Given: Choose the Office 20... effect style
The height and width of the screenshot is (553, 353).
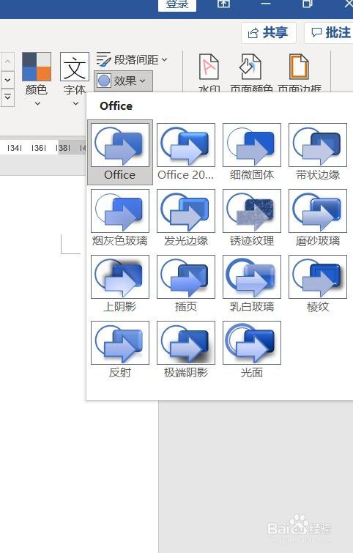Looking at the screenshot, I should tap(186, 152).
